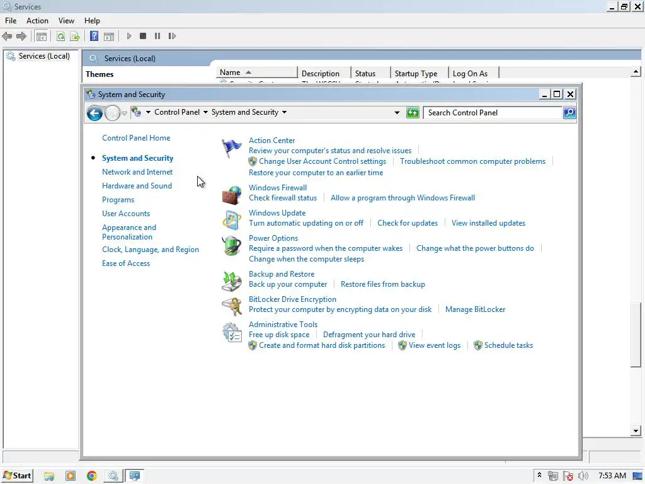
Task: Open the Help menu in Services
Action: (x=92, y=21)
